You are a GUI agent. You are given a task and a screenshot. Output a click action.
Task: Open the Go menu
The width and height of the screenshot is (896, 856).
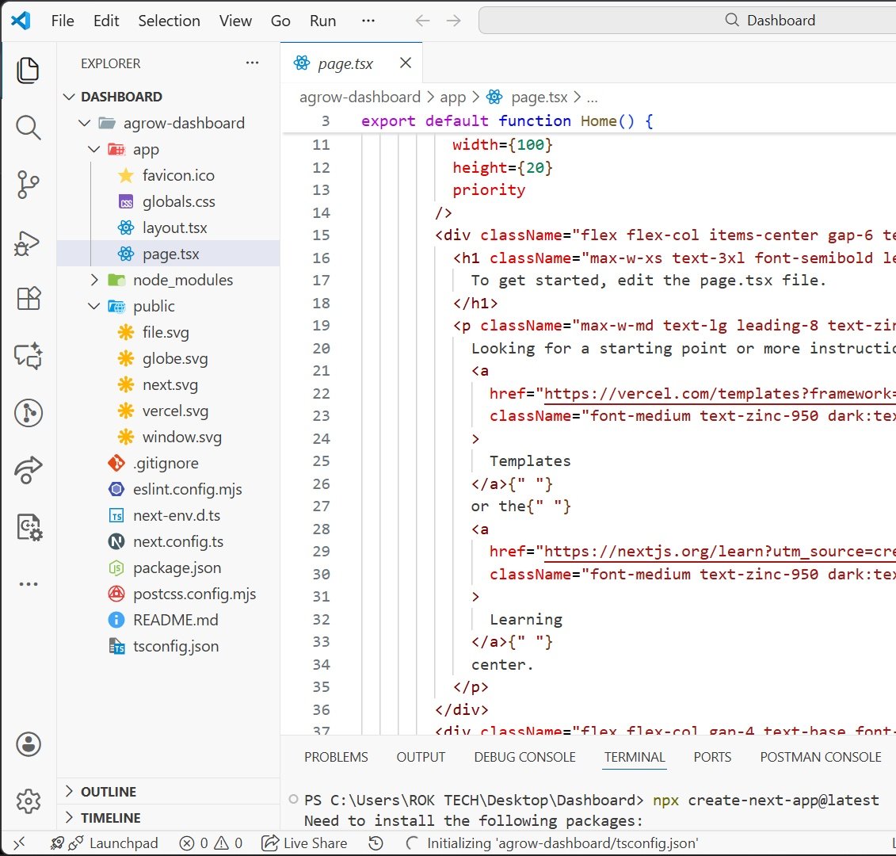tap(280, 21)
